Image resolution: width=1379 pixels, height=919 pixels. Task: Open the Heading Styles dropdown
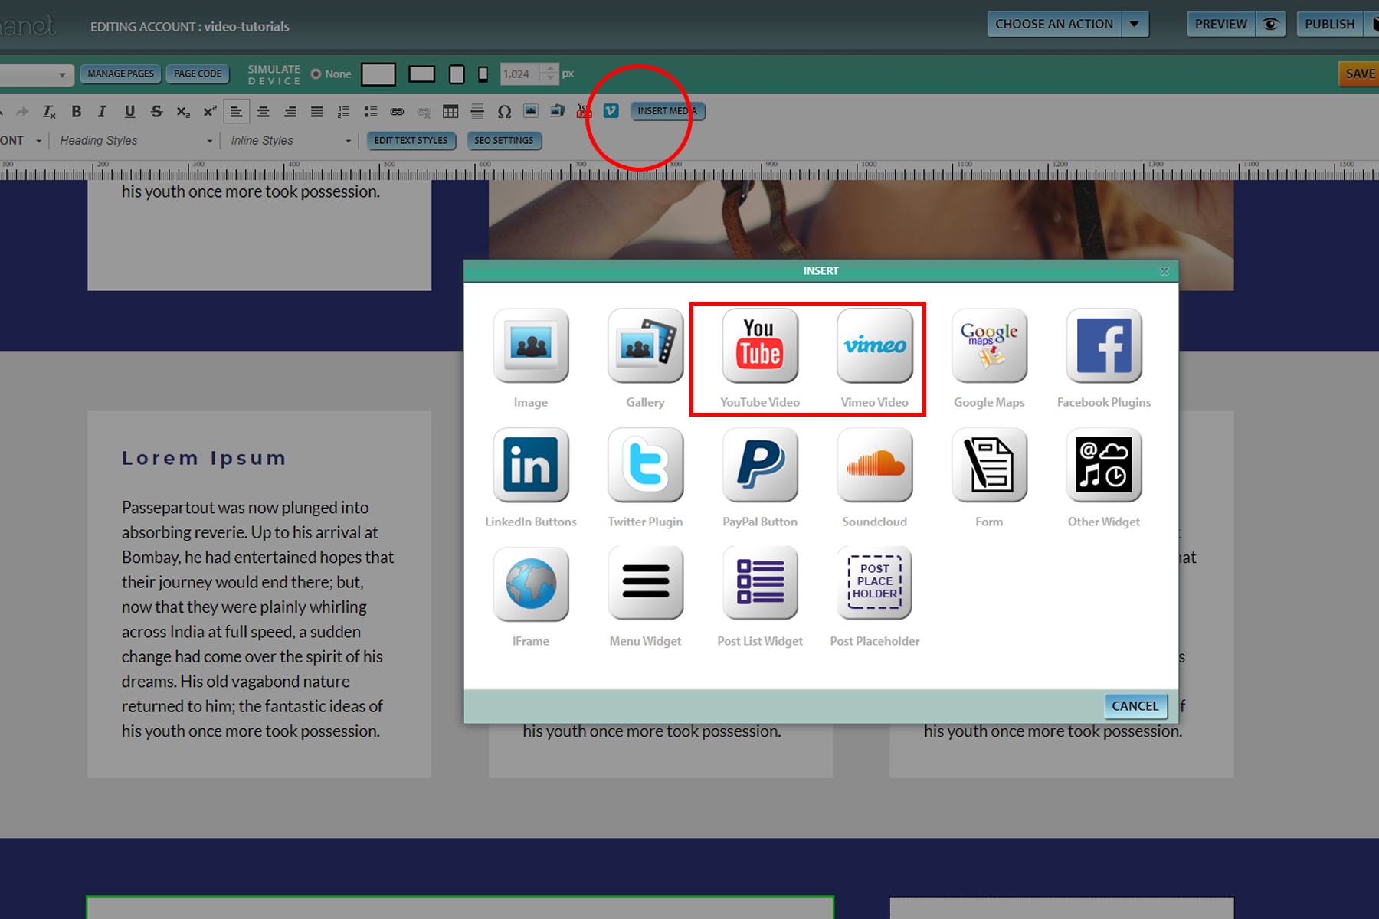(136, 141)
